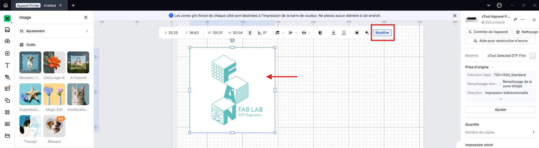Click the Ajuster button
Image resolution: width=539 pixels, height=148 pixels.
click(x=500, y=110)
